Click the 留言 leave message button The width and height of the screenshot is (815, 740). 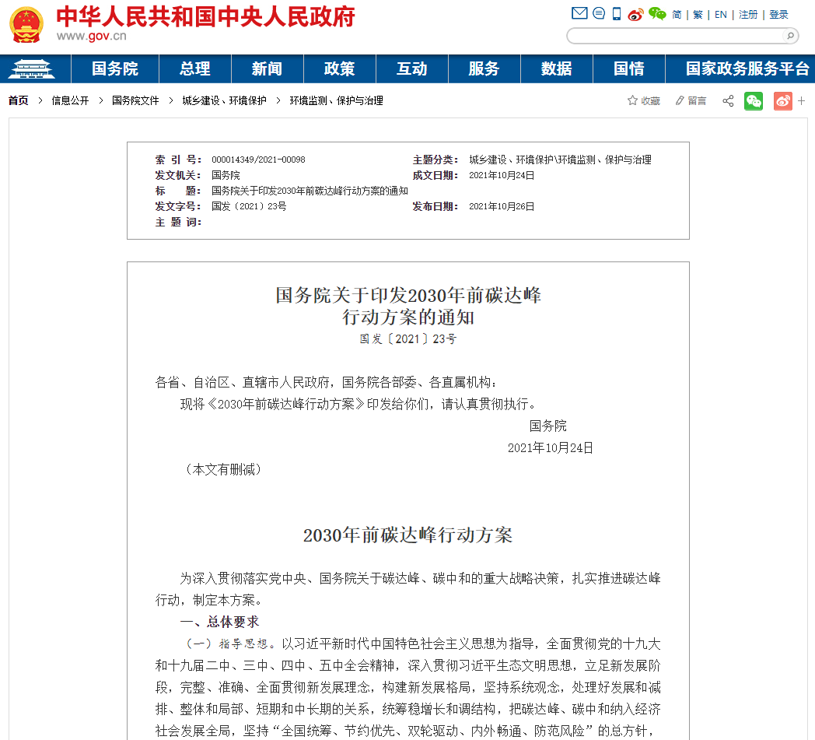[x=691, y=101]
